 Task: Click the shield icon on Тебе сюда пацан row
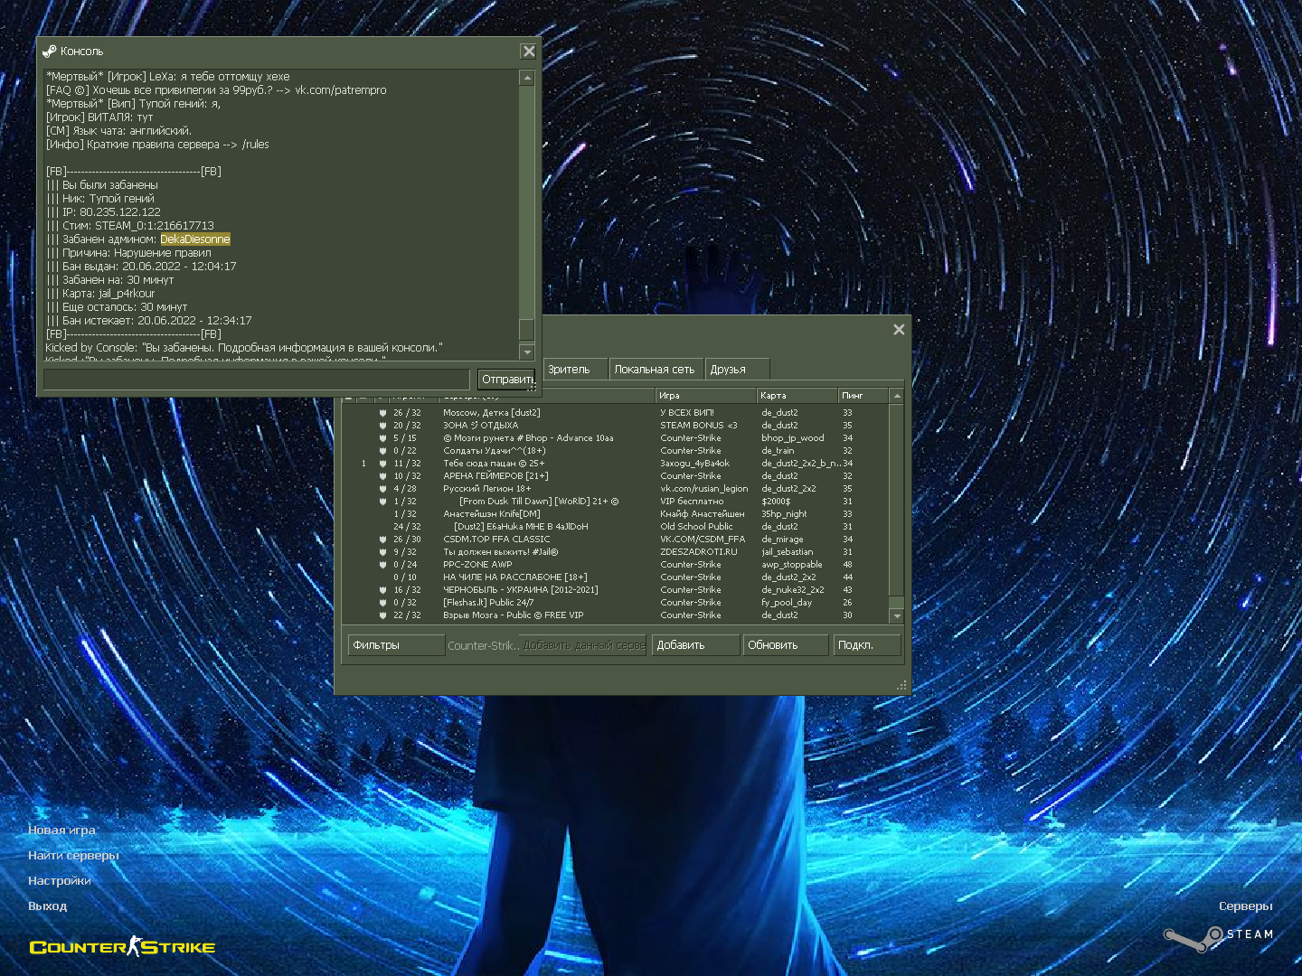click(x=383, y=464)
